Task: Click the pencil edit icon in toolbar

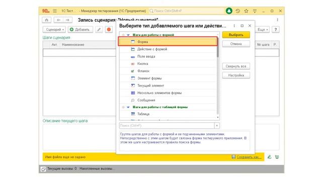Action: [x=99, y=30]
